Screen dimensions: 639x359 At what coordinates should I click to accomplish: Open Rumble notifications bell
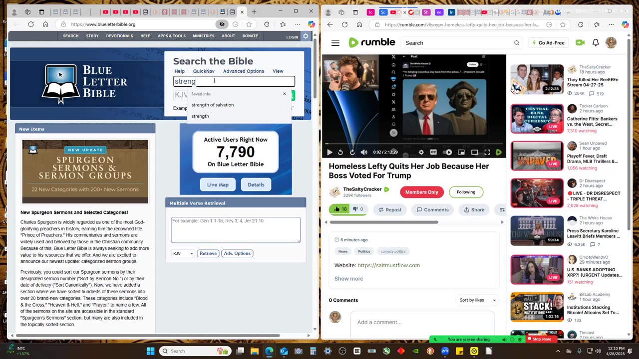tap(596, 43)
